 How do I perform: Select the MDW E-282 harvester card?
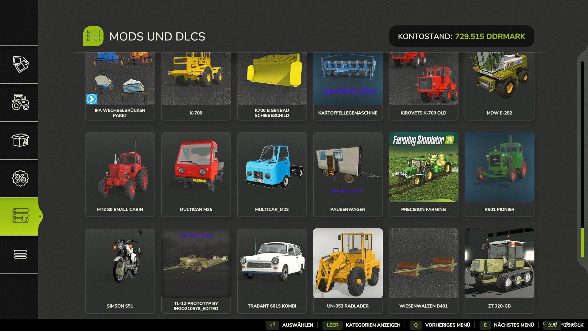(x=499, y=86)
